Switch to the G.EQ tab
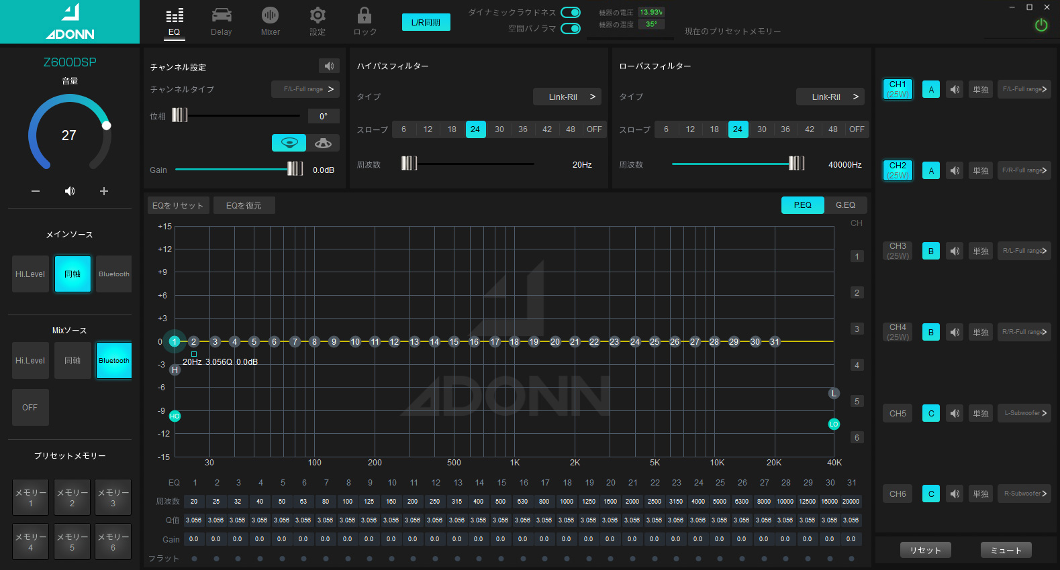 click(x=845, y=205)
